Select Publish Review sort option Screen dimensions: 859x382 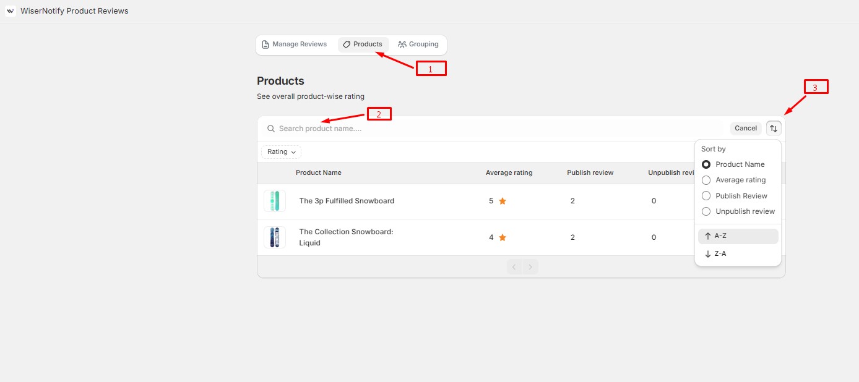[706, 196]
